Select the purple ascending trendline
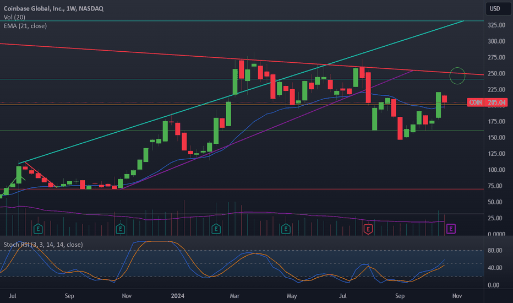This screenshot has height=303, width=513. pos(266,130)
